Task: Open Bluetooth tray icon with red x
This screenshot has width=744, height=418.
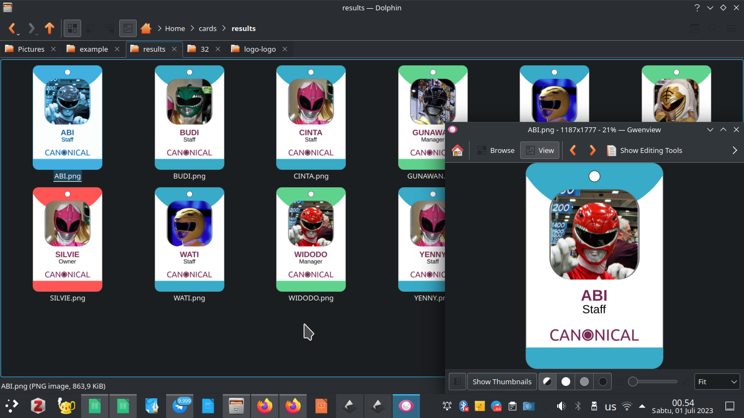Action: point(464,406)
